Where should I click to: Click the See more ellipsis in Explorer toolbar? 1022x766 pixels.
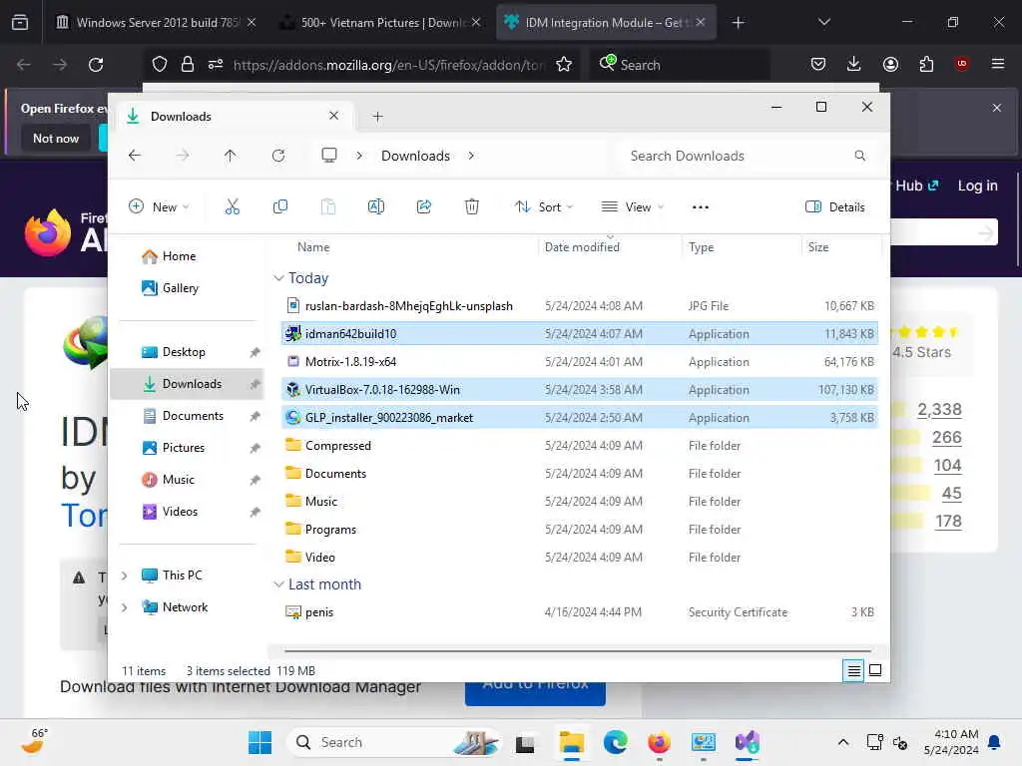tap(700, 207)
